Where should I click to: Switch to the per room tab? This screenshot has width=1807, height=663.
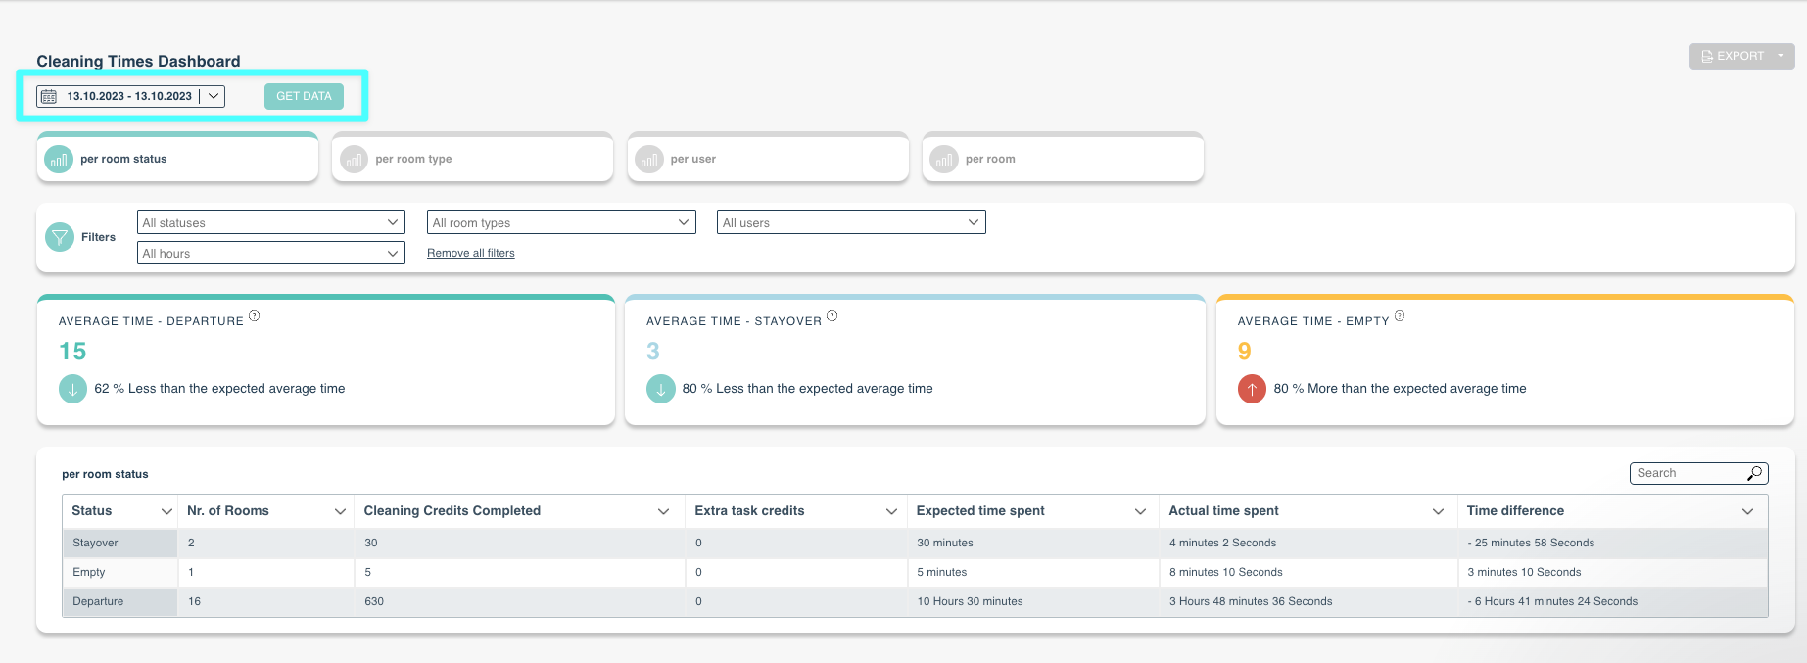(1063, 159)
